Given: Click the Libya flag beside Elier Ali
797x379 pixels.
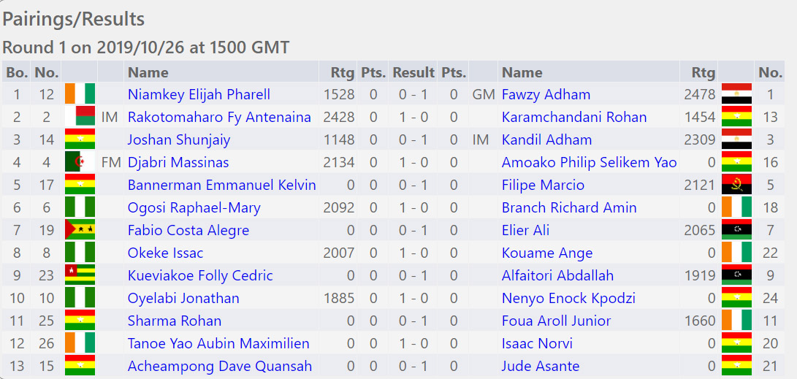Looking at the screenshot, I should tap(736, 230).
